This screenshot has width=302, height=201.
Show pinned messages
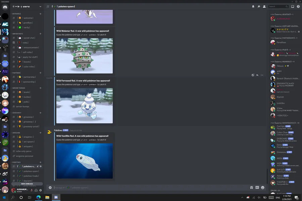point(259,7)
